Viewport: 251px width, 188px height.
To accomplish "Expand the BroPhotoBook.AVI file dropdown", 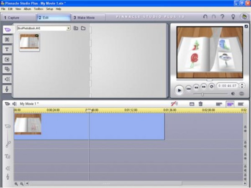I will (x=68, y=28).
